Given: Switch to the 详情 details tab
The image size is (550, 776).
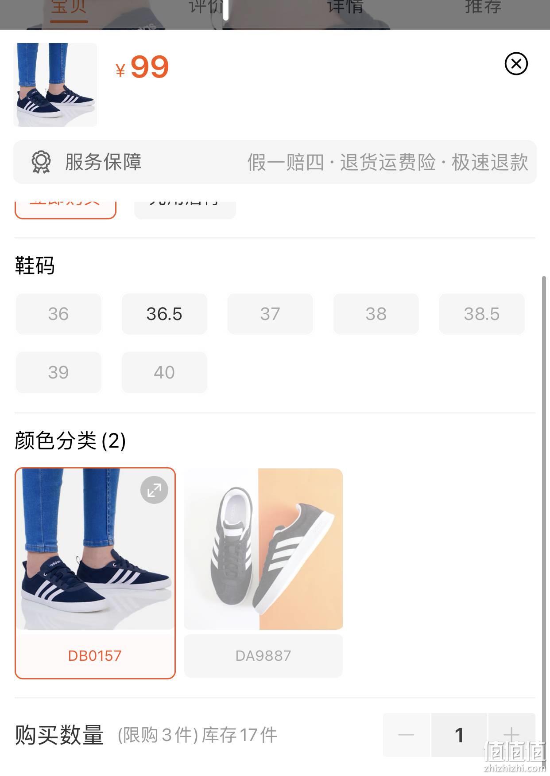Looking at the screenshot, I should pos(345,7).
